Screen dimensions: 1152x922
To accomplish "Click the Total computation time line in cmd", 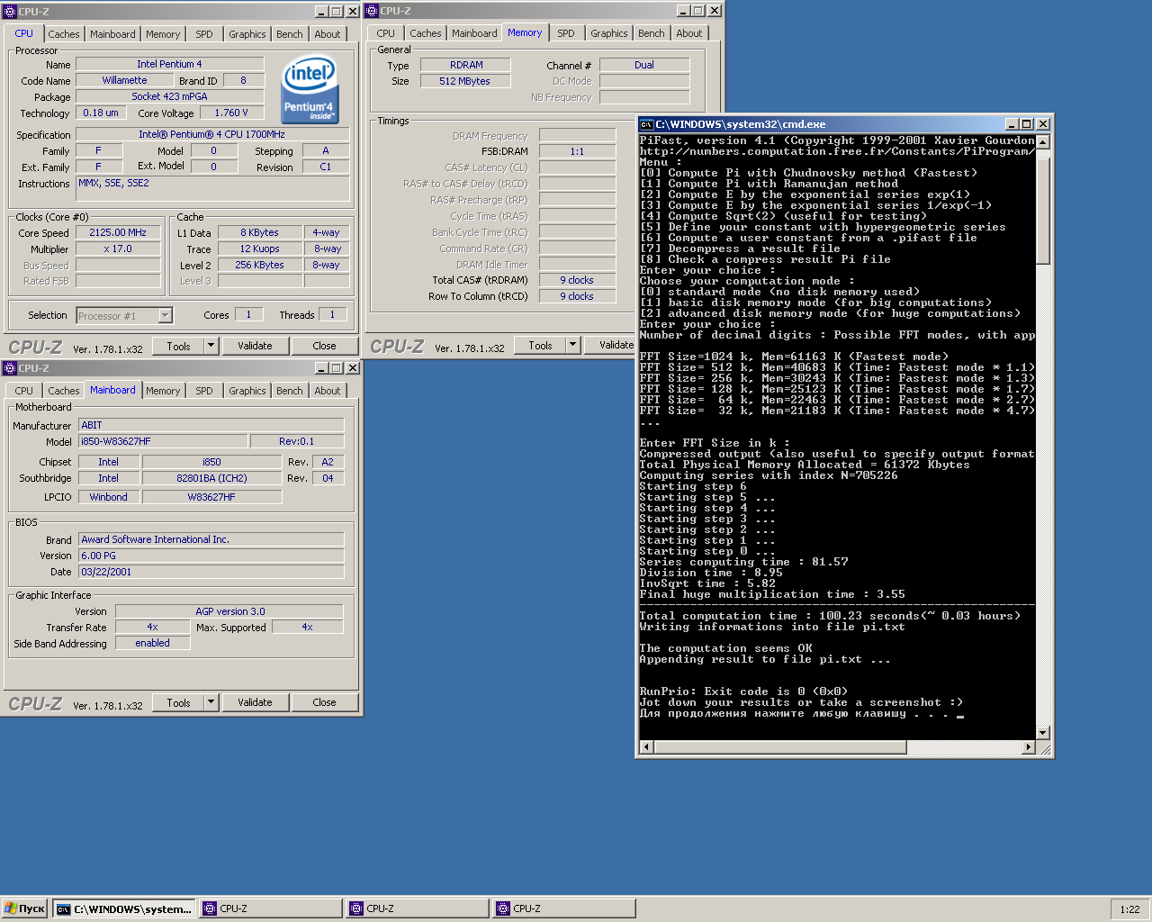I will 830,616.
